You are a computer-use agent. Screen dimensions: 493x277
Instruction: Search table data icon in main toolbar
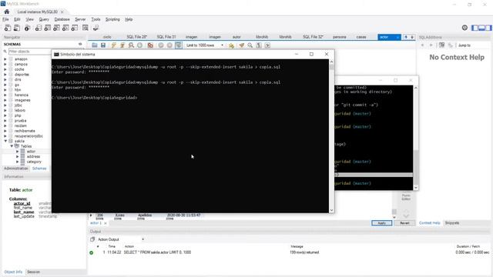[x=86, y=28]
